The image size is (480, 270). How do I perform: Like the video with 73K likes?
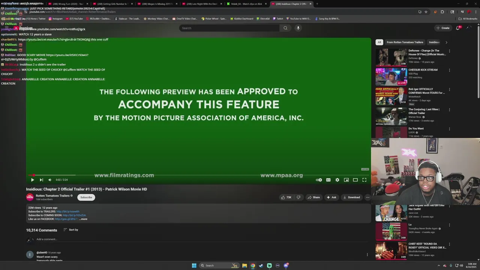tap(286, 197)
